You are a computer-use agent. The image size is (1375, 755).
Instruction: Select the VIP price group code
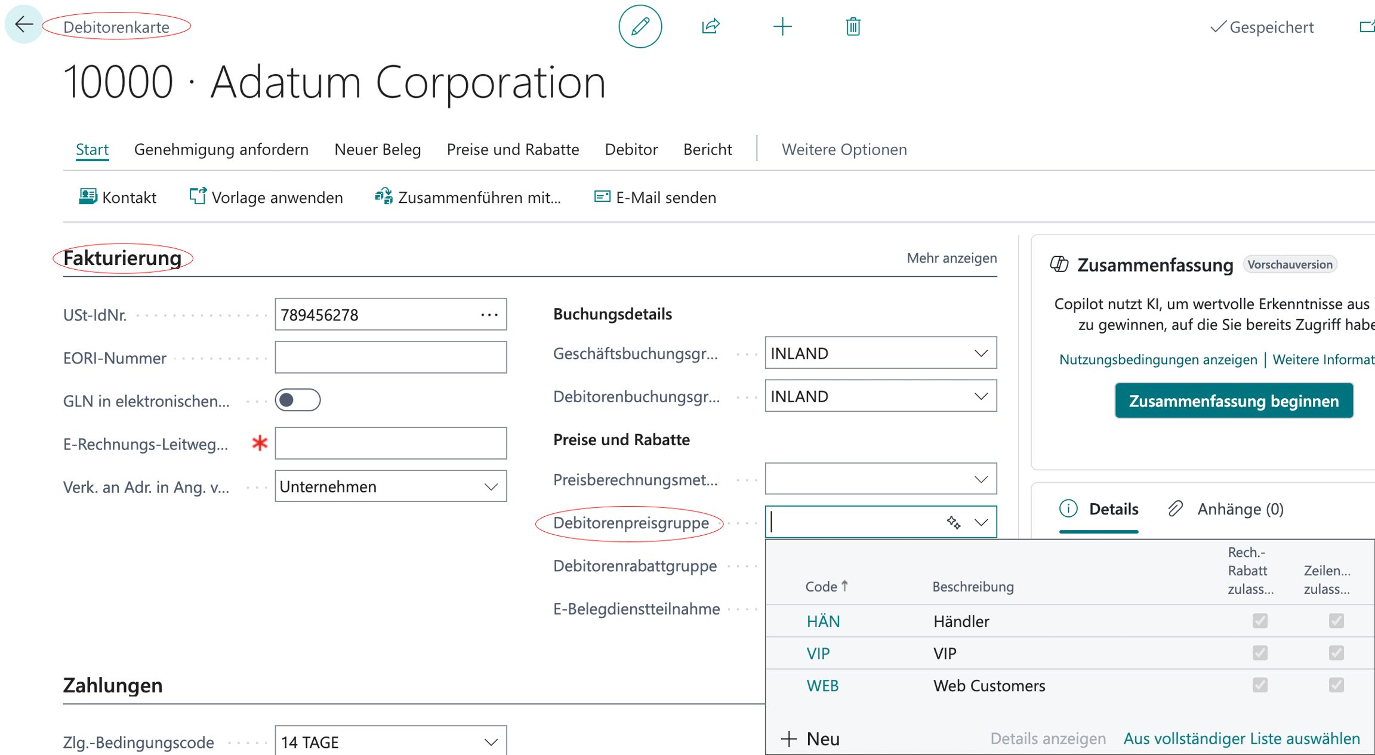[818, 654]
